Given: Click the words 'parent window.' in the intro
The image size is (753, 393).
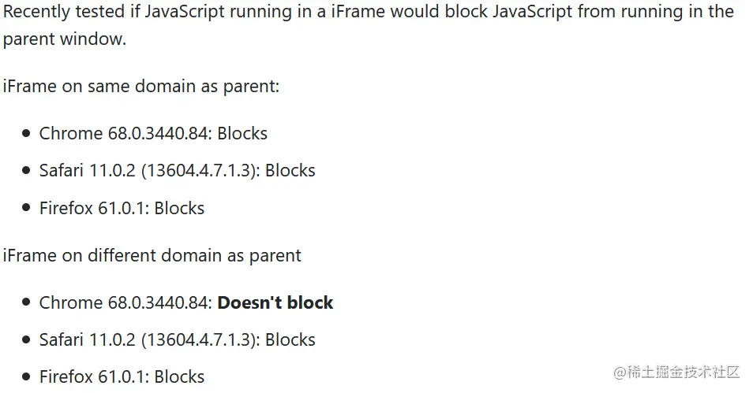Looking at the screenshot, I should (x=65, y=39).
